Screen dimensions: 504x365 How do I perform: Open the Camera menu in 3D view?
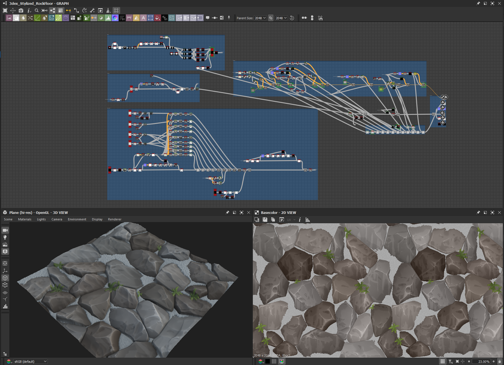(57, 219)
